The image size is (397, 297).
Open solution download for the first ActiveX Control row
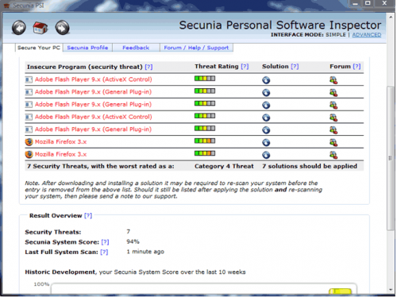[266, 80]
